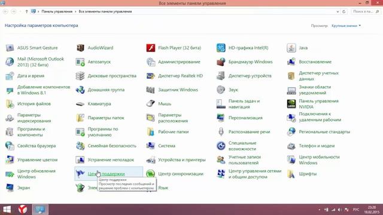Click the Панель управления NVIDIA icon
The width and height of the screenshot is (383, 215).
(x=291, y=104)
